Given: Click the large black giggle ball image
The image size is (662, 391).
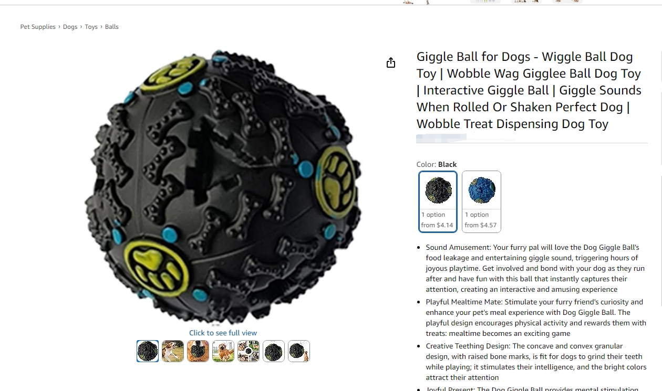Looking at the screenshot, I should 223,186.
